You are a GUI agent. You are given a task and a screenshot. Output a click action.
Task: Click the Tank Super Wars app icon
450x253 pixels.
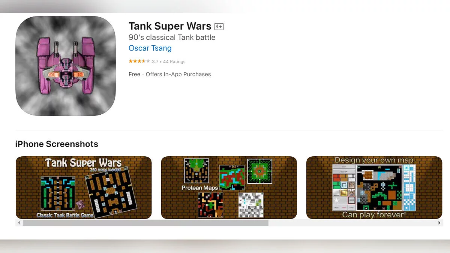pos(66,66)
